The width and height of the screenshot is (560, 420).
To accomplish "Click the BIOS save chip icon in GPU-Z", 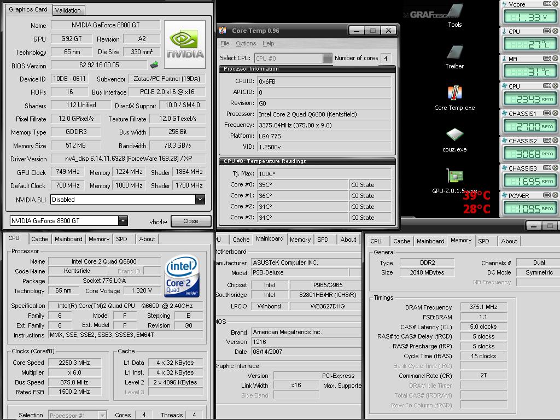I will [154, 65].
